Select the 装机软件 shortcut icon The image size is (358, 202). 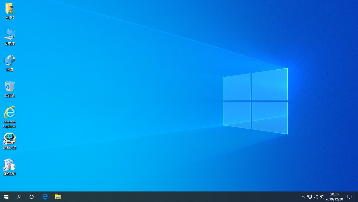[x=10, y=164]
